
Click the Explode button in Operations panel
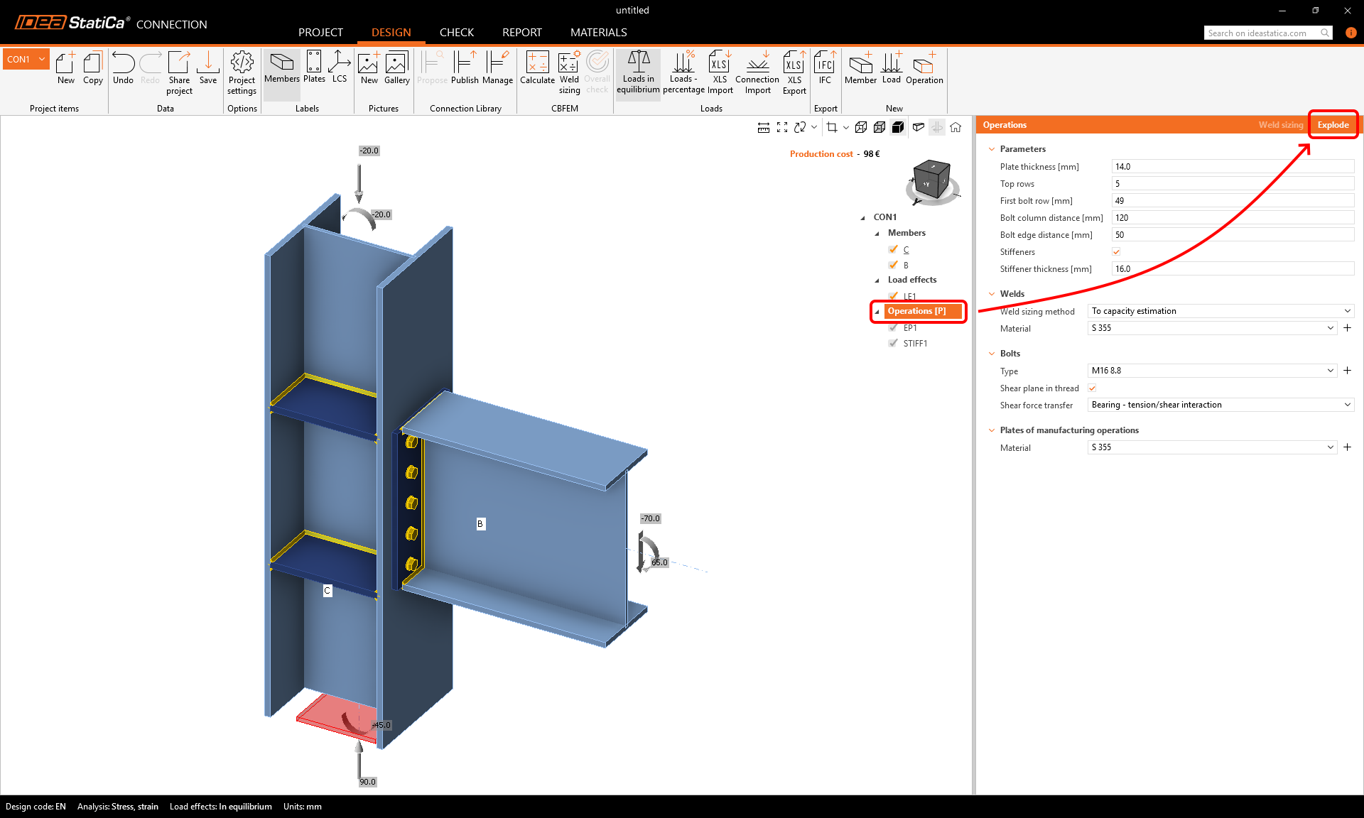click(x=1333, y=124)
